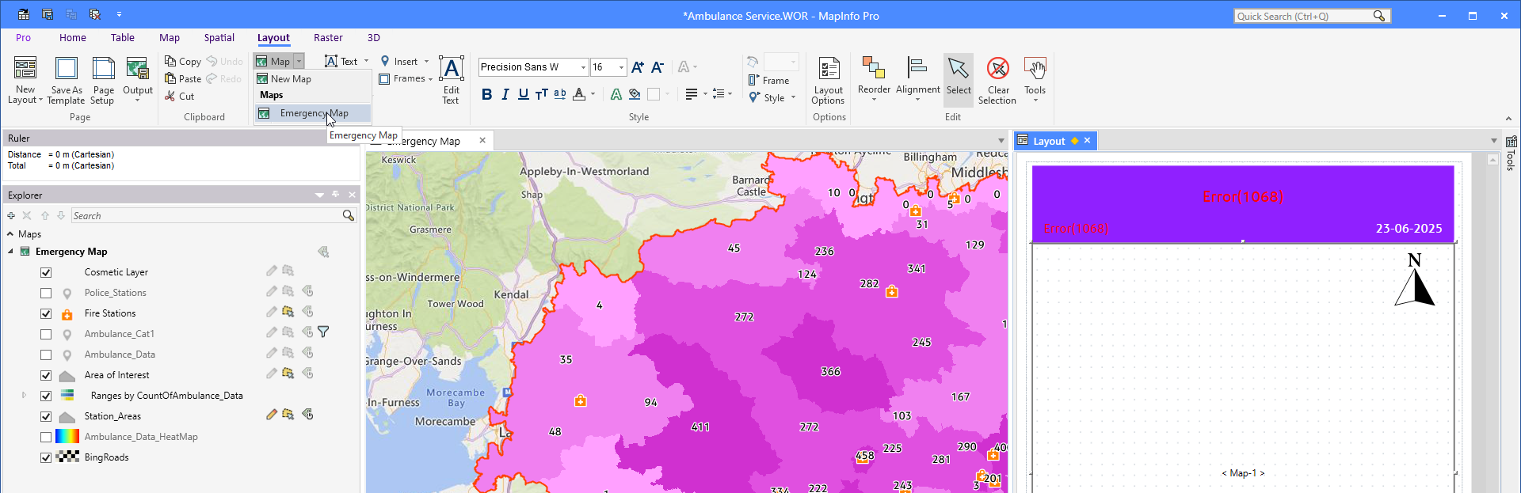Open Page Setup
This screenshot has width=1521, height=493.
[x=103, y=70]
